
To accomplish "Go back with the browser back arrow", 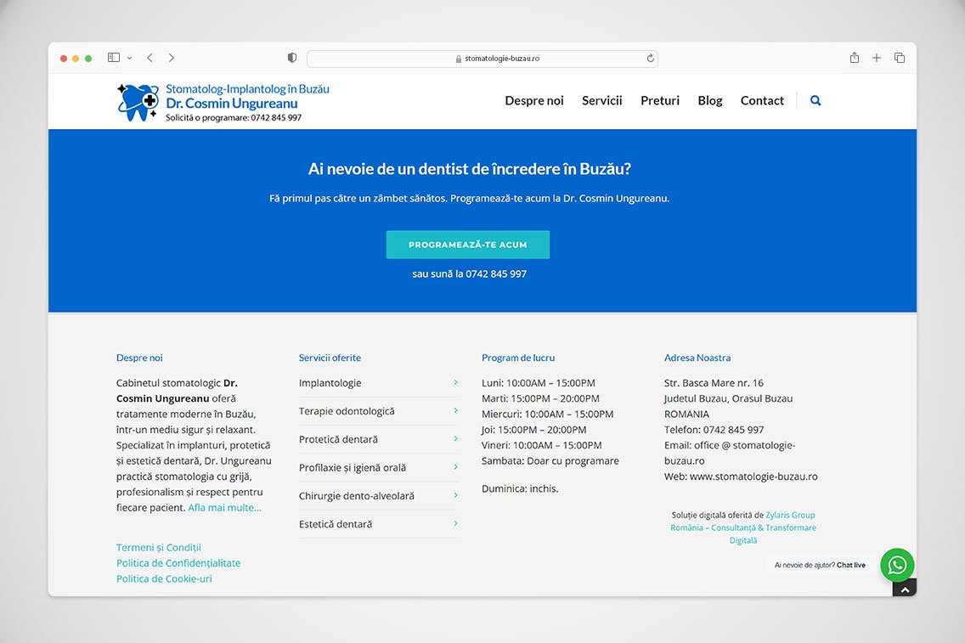I will [x=150, y=58].
